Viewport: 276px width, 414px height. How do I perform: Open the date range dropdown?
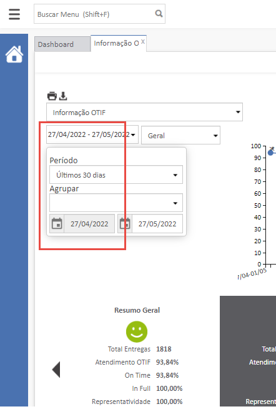click(92, 134)
